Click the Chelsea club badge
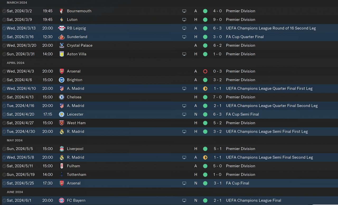 62,97
